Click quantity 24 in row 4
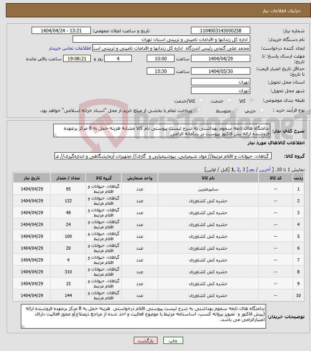 pos(68,224)
